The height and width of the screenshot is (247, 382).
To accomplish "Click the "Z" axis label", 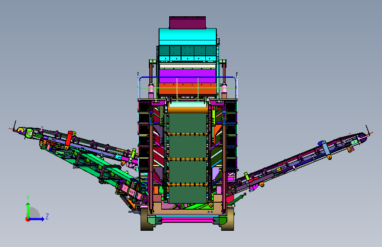I will click(x=47, y=216).
